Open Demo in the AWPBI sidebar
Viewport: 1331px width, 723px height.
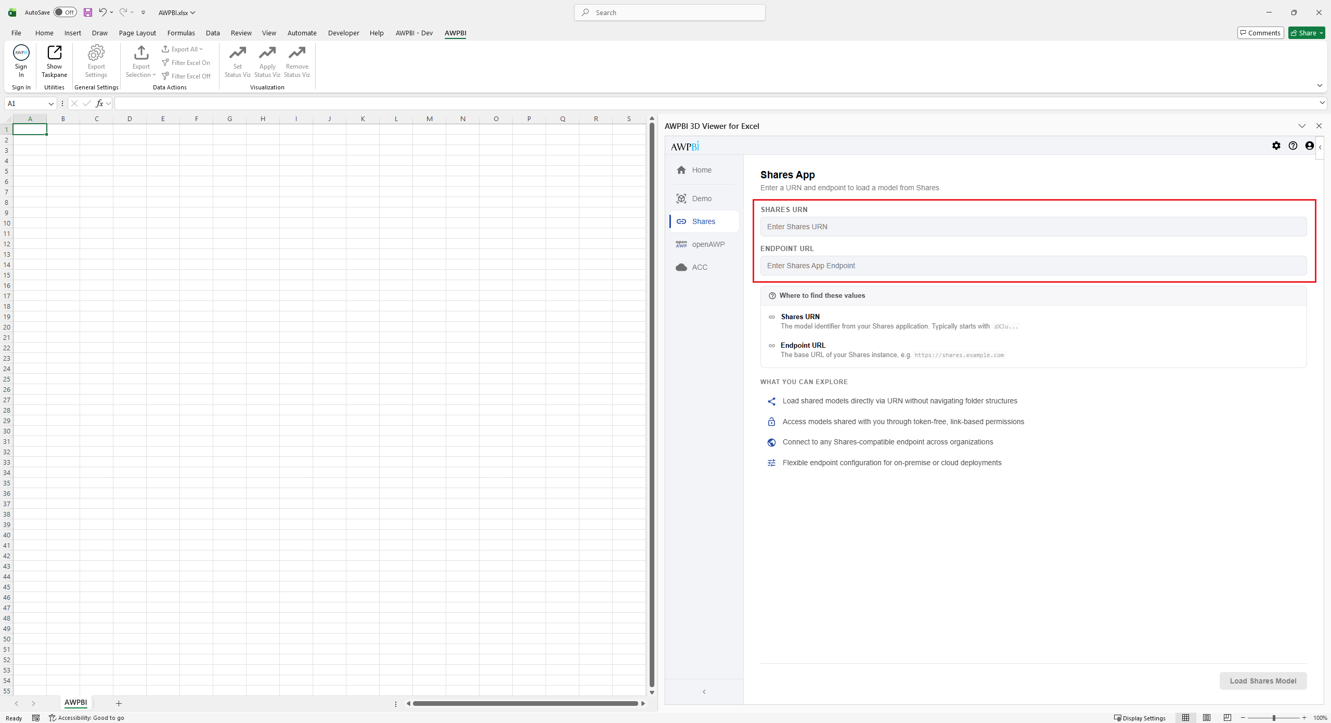point(704,199)
